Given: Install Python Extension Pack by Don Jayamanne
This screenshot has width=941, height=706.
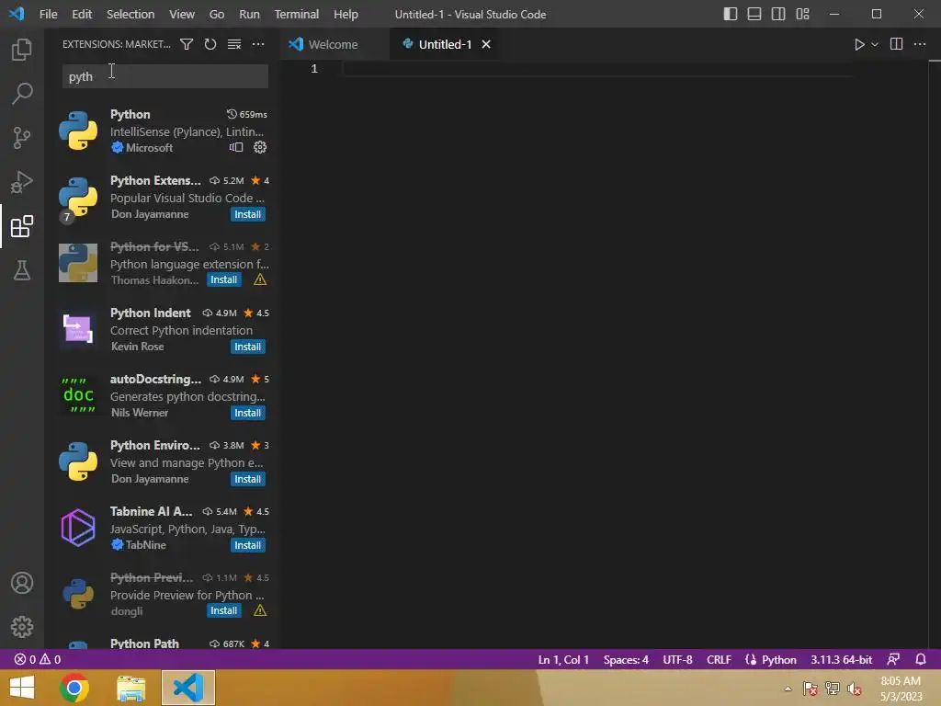Looking at the screenshot, I should 247,214.
